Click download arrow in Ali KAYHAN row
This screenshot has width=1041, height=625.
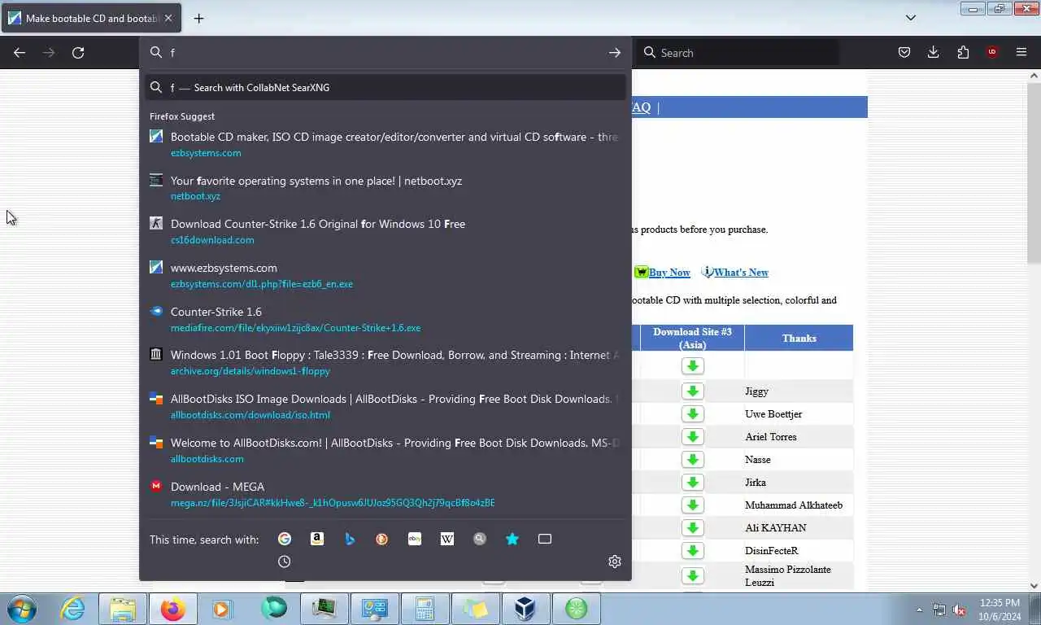coord(693,528)
